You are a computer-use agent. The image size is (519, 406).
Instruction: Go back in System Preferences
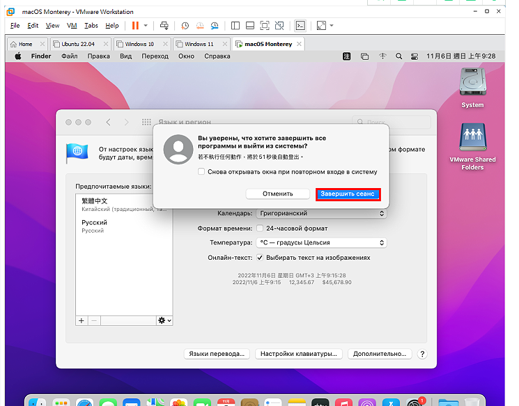(108, 122)
